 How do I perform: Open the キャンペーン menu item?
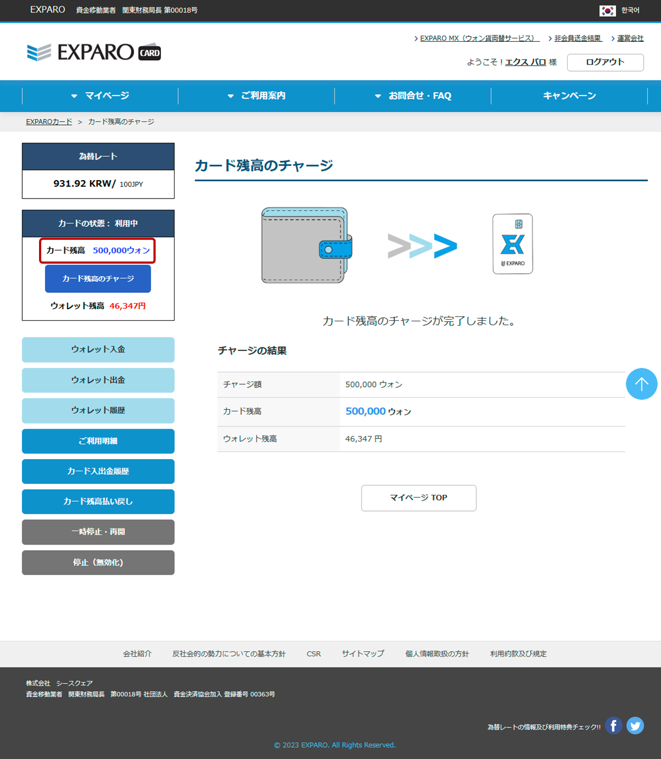click(x=569, y=96)
